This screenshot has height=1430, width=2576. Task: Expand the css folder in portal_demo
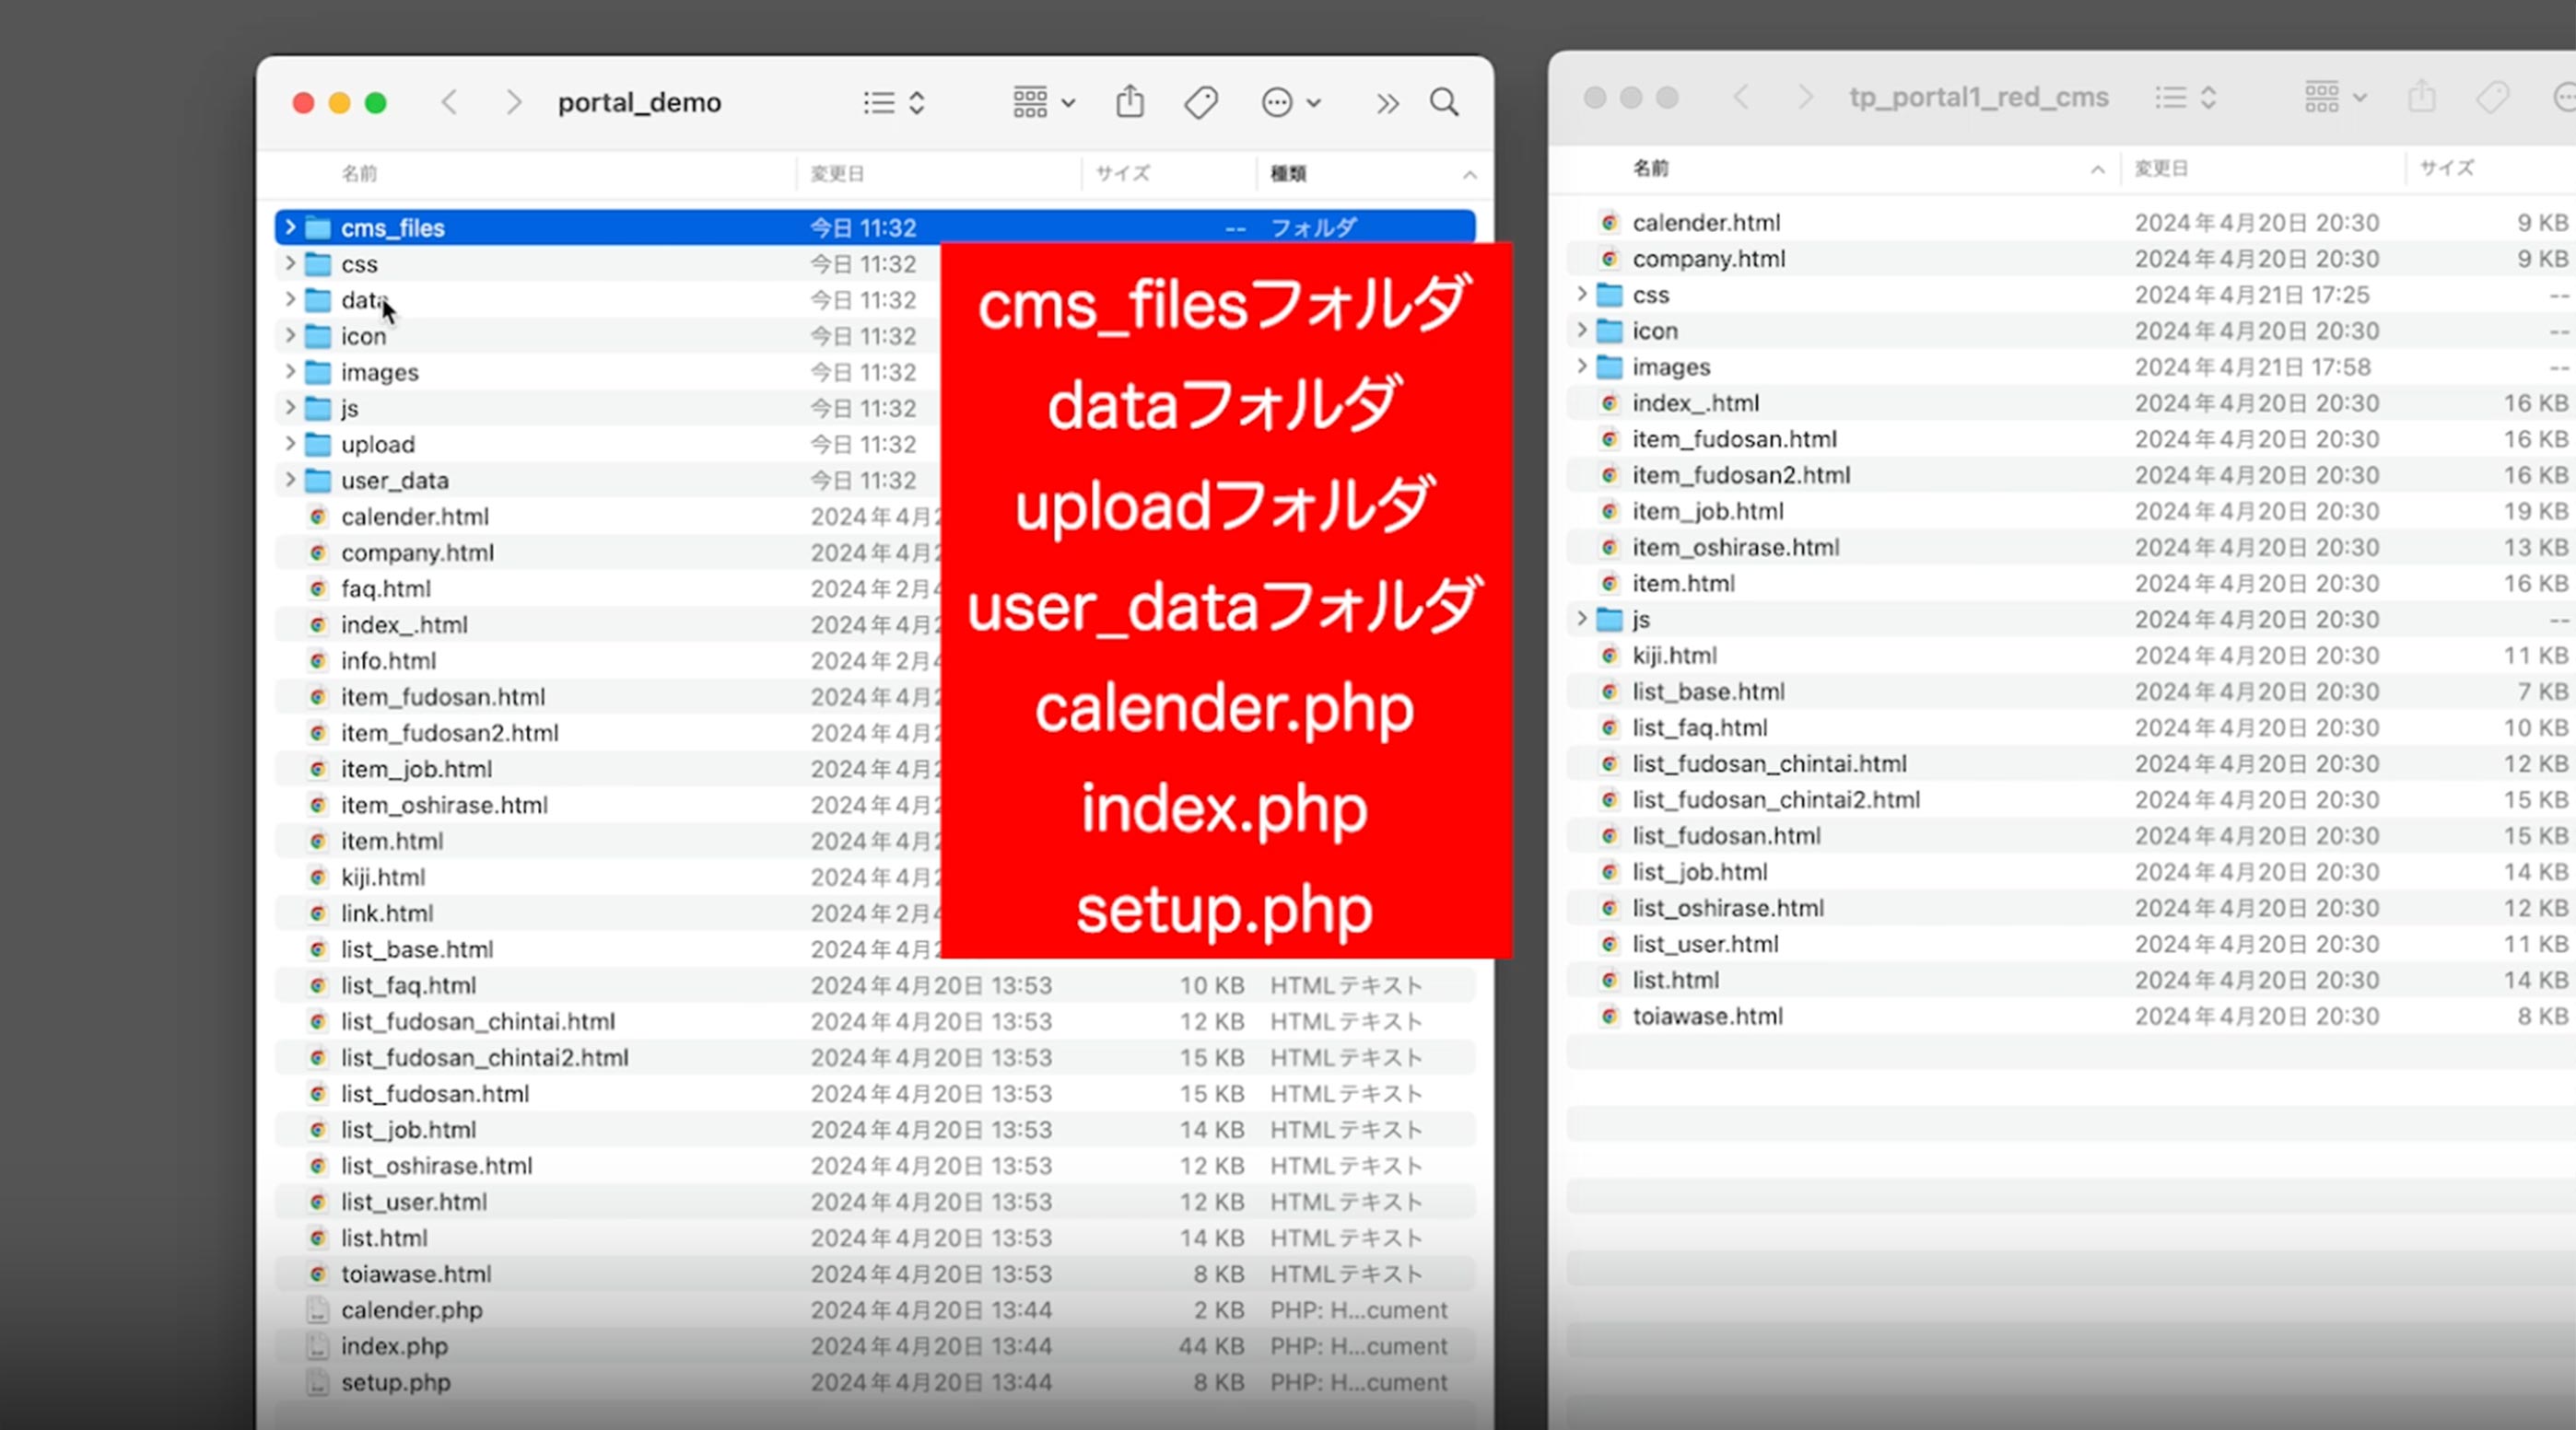click(x=290, y=264)
